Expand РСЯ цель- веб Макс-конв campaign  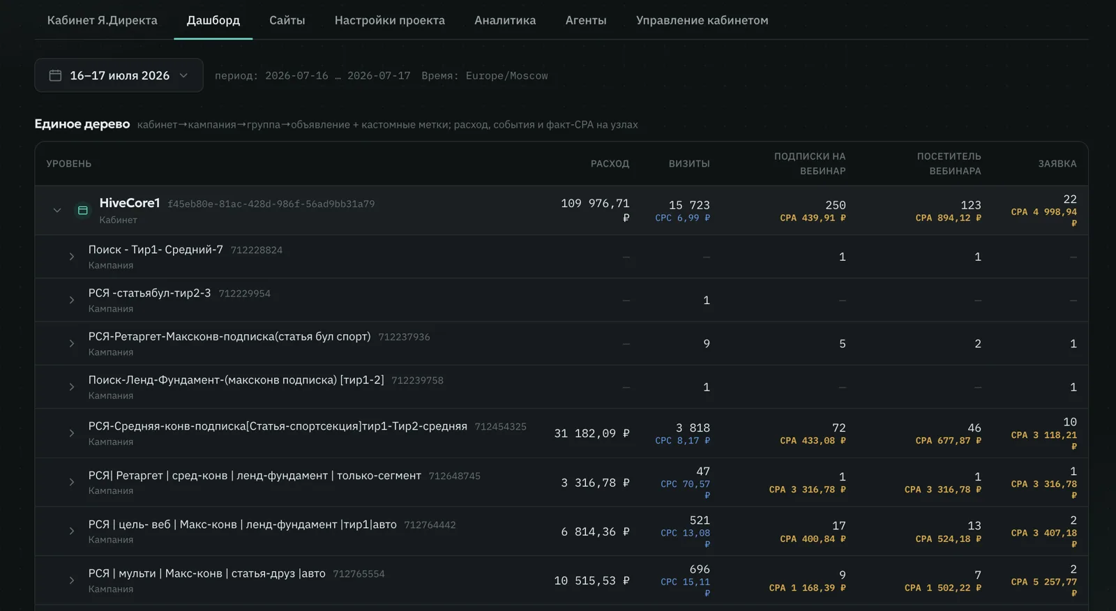(71, 531)
